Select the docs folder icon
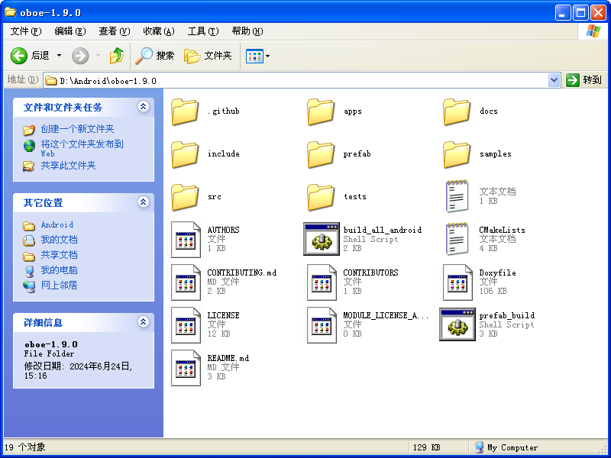 point(457,111)
